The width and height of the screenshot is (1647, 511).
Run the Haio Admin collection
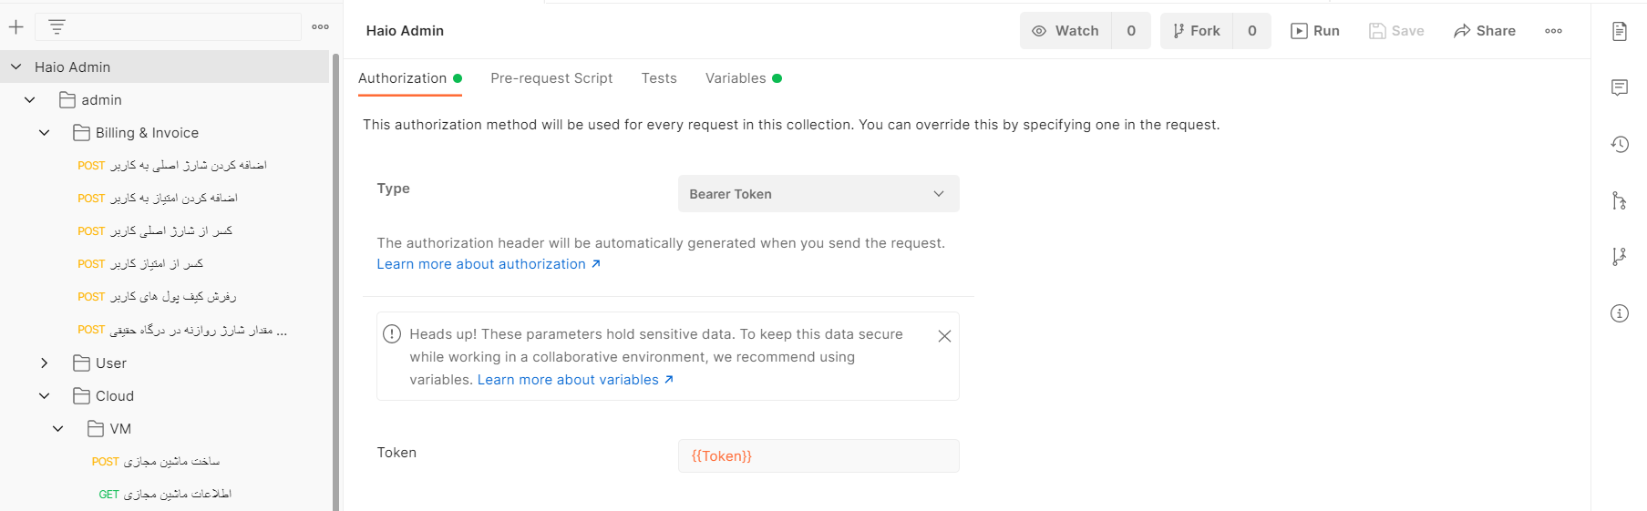click(x=1314, y=31)
